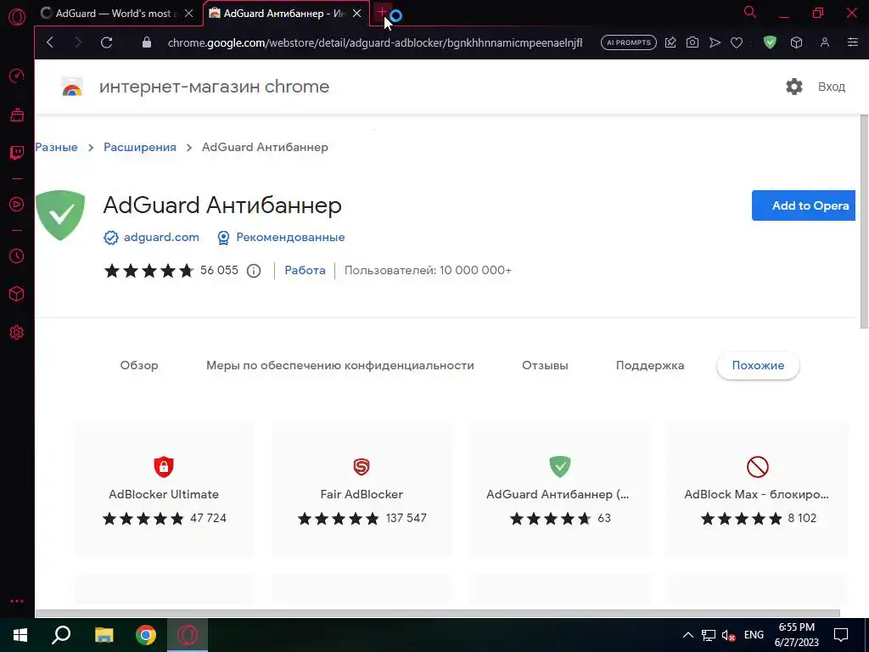Open AdBlock Max - блокиро... extension card
869x652 pixels.
[x=757, y=489]
